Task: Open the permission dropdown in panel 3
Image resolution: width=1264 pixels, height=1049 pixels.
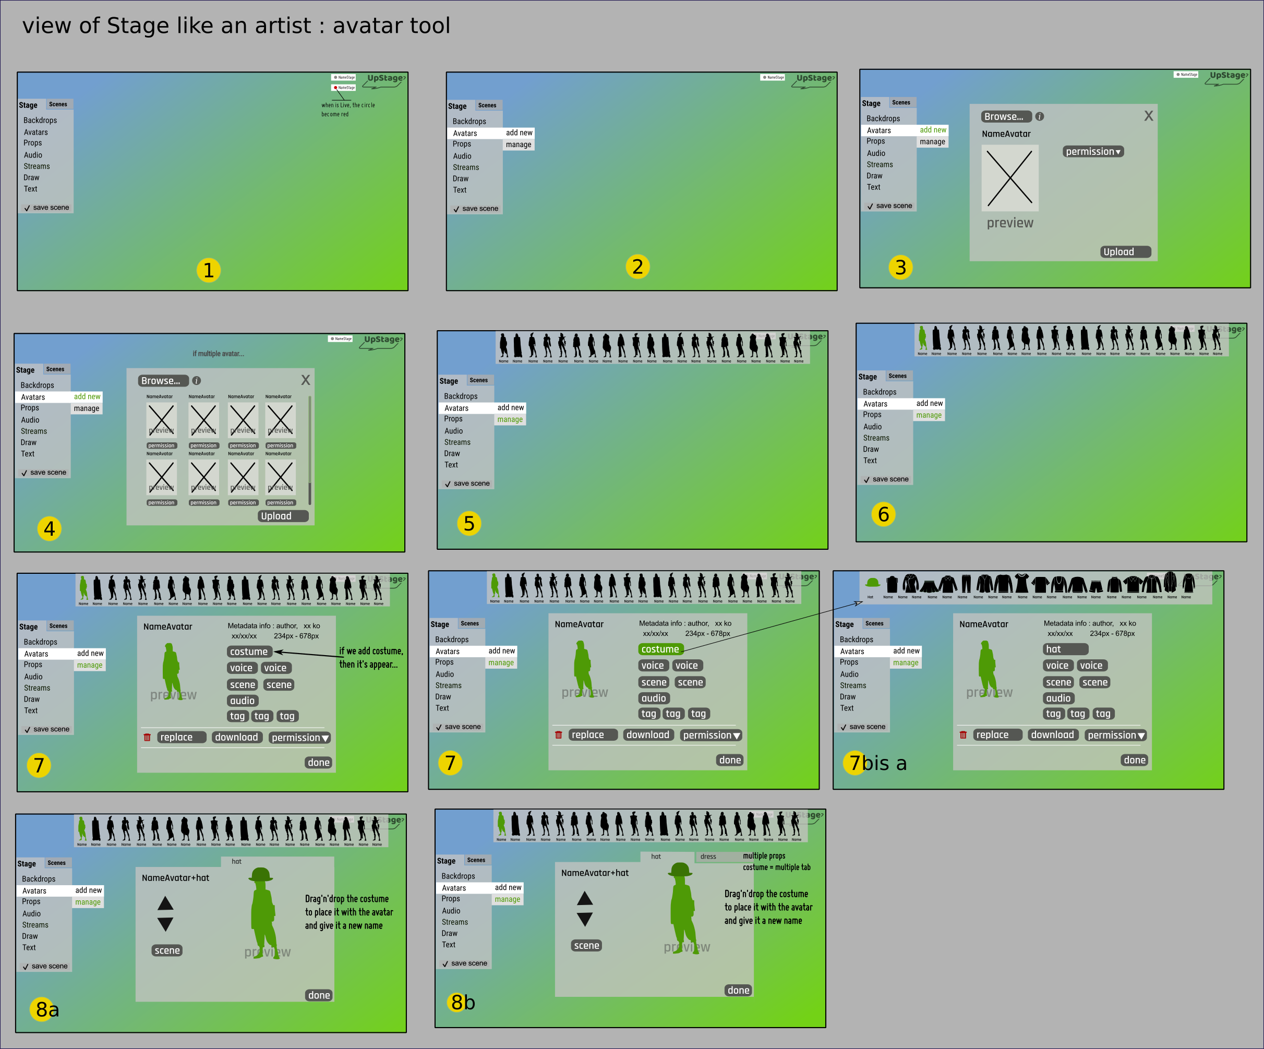Action: coord(1093,152)
